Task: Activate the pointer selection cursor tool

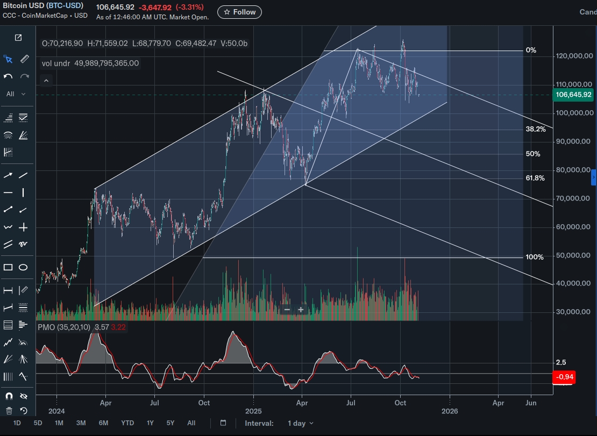Action: tap(8, 59)
